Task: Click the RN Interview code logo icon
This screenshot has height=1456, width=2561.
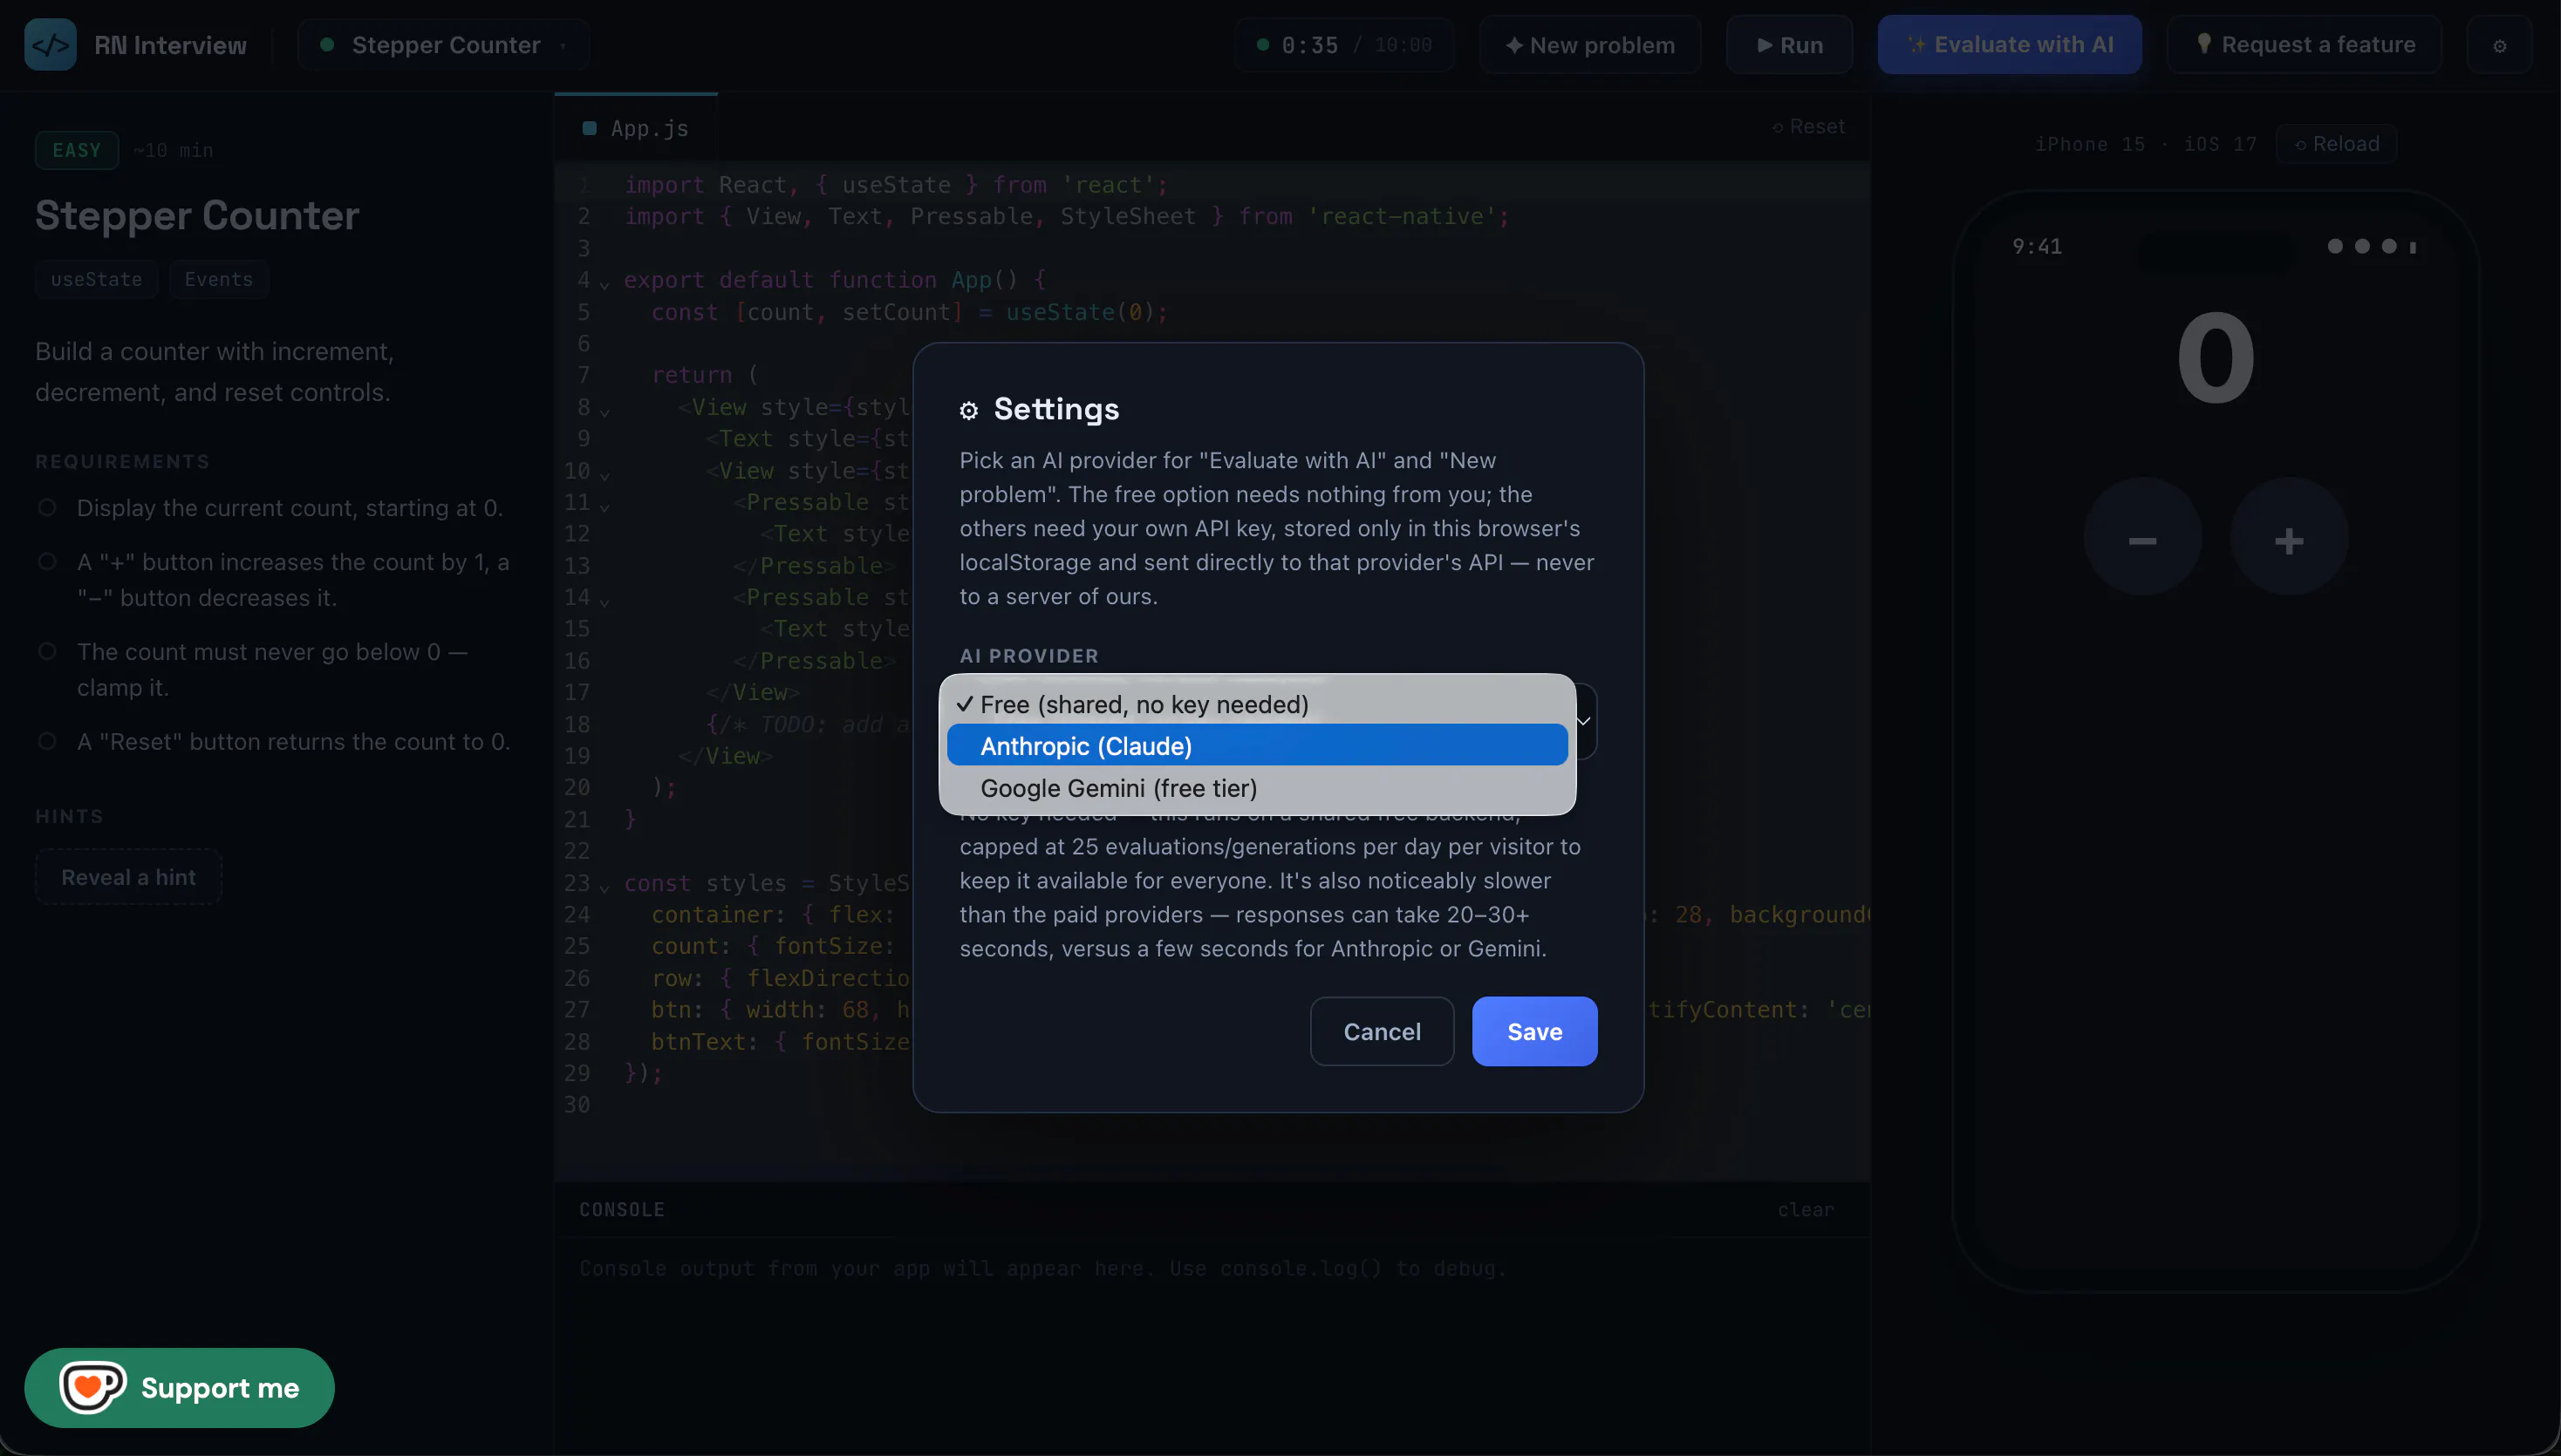Action: (50, 45)
